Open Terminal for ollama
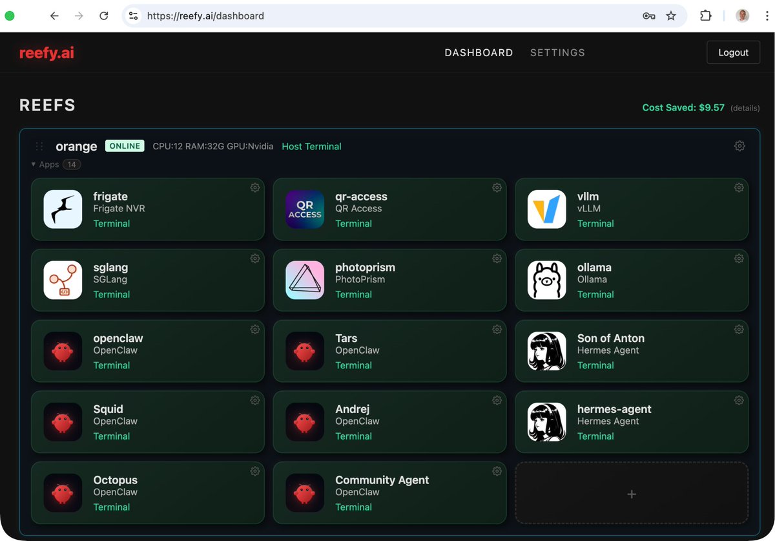The height and width of the screenshot is (541, 775). point(595,294)
